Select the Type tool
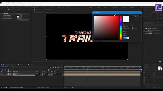163x91 pixels. [31, 7]
